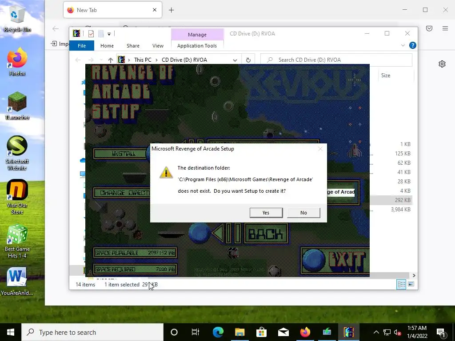
Task: Switch to the View ribbon tab
Action: coord(158,46)
